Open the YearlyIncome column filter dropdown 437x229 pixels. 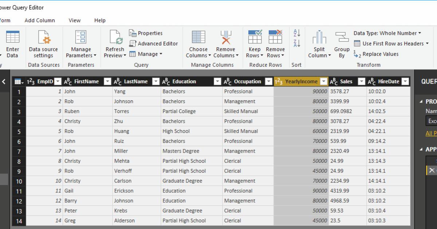(x=323, y=81)
